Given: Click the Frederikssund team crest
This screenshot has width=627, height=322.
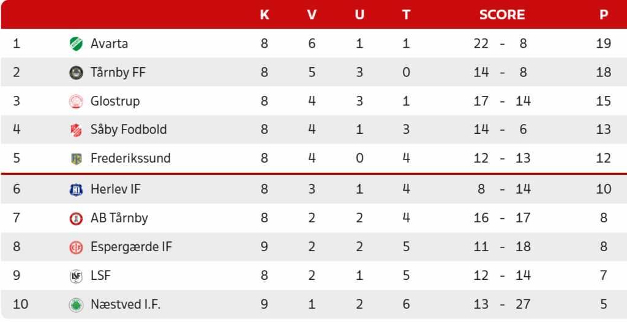Looking at the screenshot, I should point(76,159).
